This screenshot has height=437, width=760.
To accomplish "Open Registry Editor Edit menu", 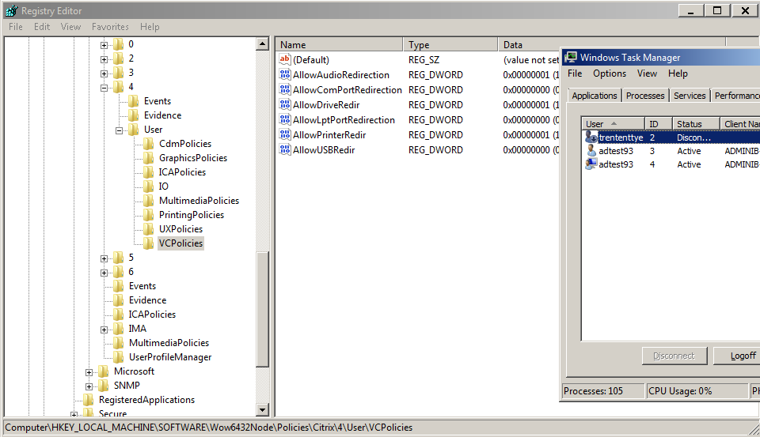I will coord(42,27).
